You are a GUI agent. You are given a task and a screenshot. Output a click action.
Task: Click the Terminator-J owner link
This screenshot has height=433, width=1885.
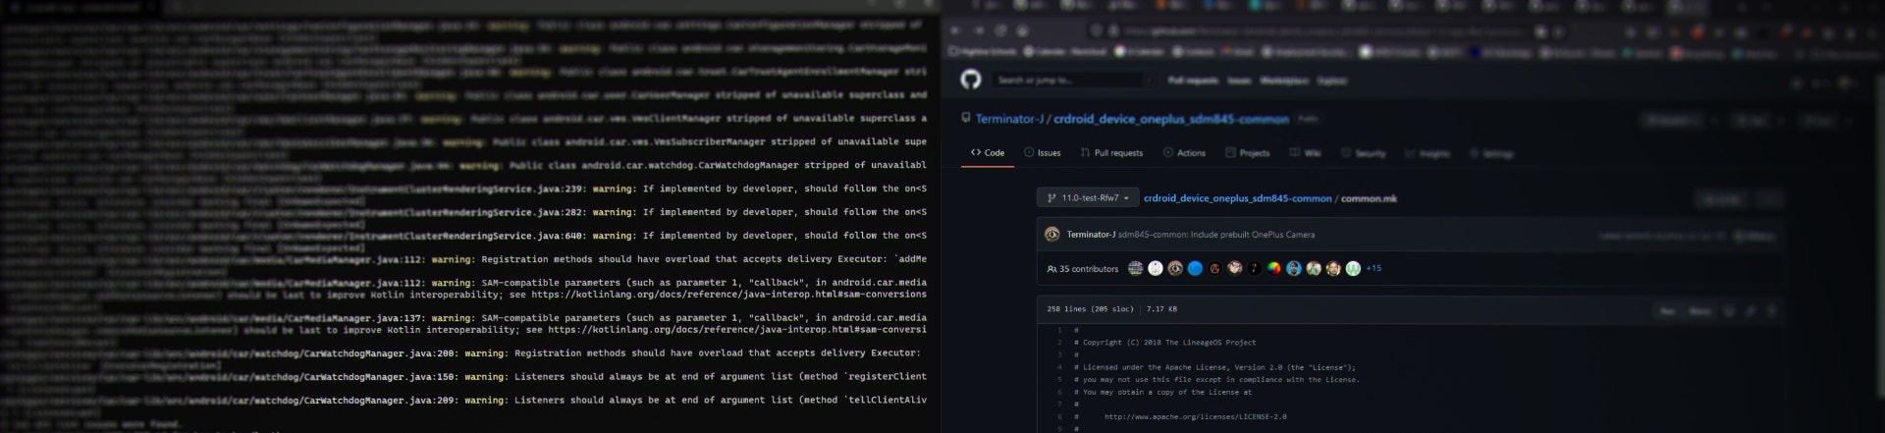(x=1009, y=119)
